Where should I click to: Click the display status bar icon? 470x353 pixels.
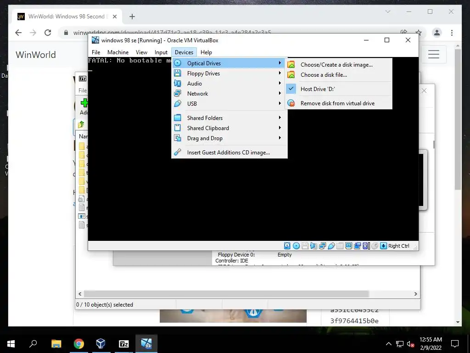click(349, 246)
